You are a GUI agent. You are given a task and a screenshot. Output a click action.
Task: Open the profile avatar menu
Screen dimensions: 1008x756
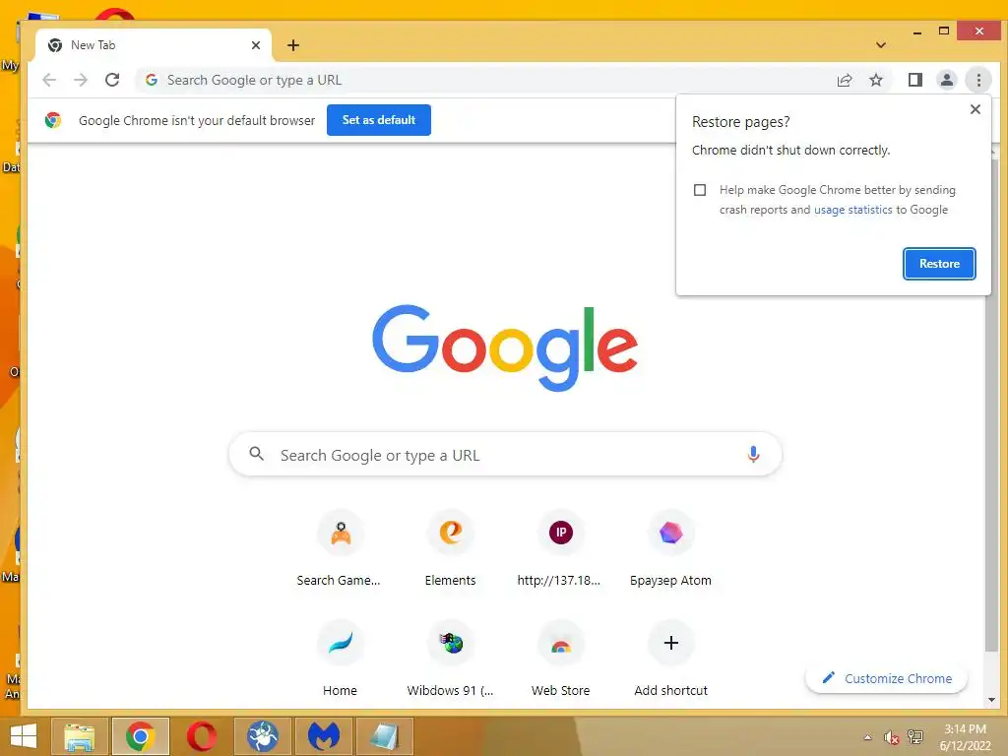(946, 80)
